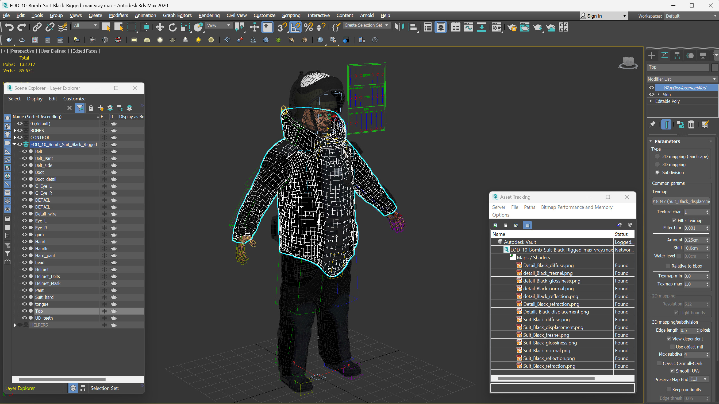
Task: Toggle eye icon of Skin modifier
Action: (x=651, y=94)
